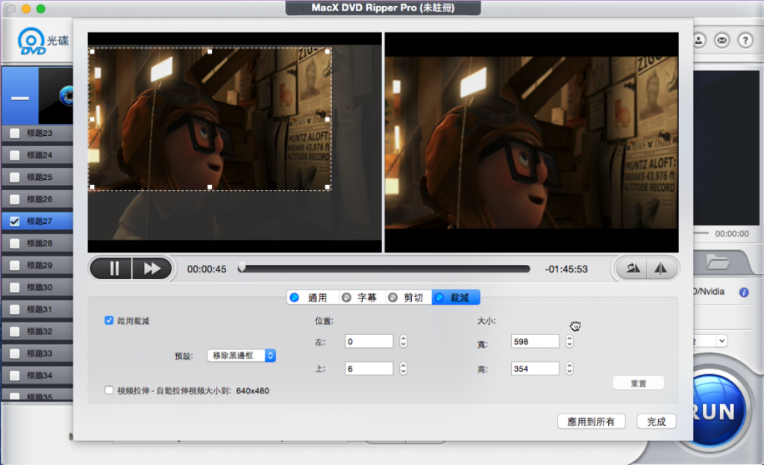Select the 裁減 crop tab
Image resolution: width=764 pixels, height=465 pixels.
456,297
